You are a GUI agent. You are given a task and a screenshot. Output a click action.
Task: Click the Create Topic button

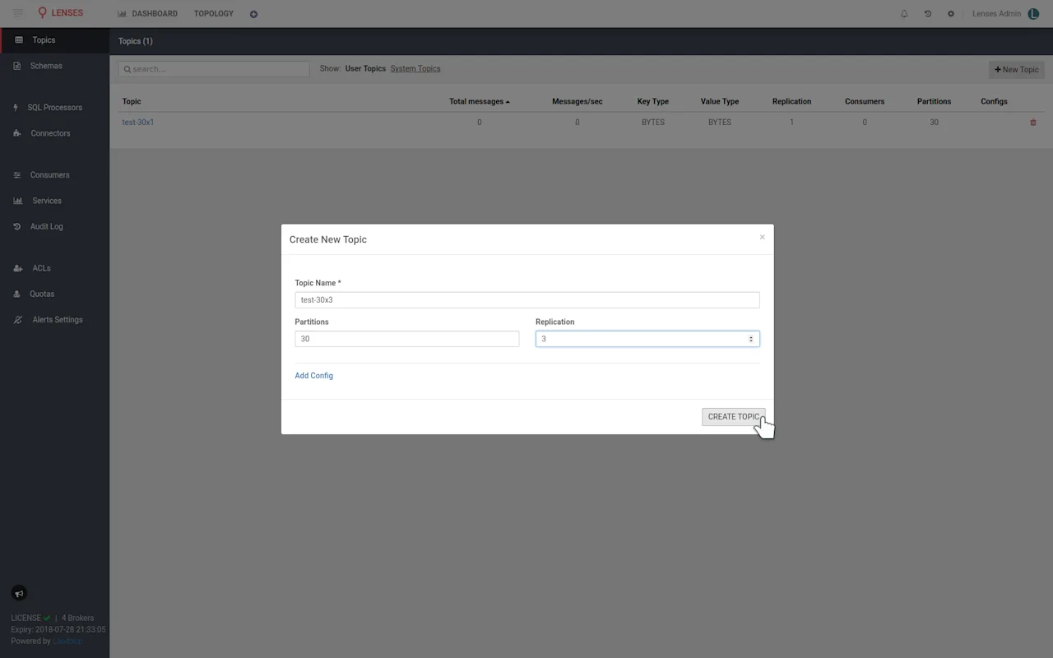tap(734, 417)
